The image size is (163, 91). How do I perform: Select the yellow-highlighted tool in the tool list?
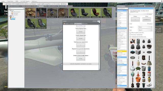click(x=122, y=51)
